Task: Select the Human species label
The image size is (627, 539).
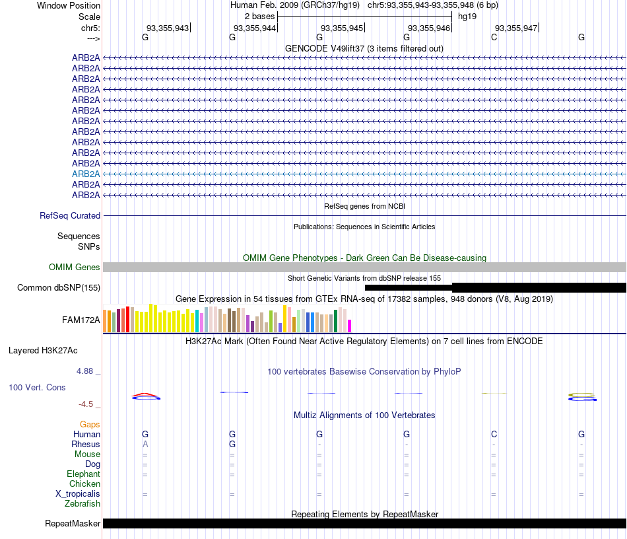Action: [86, 434]
